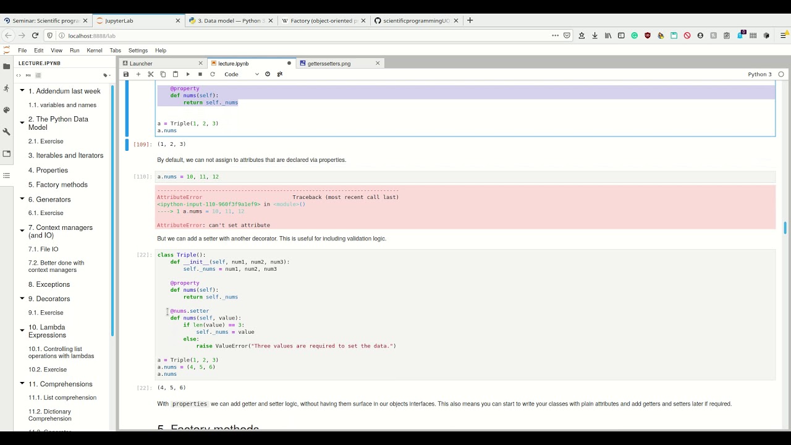Insert a cell below with plus icon
This screenshot has width=791, height=445.
tap(138, 74)
